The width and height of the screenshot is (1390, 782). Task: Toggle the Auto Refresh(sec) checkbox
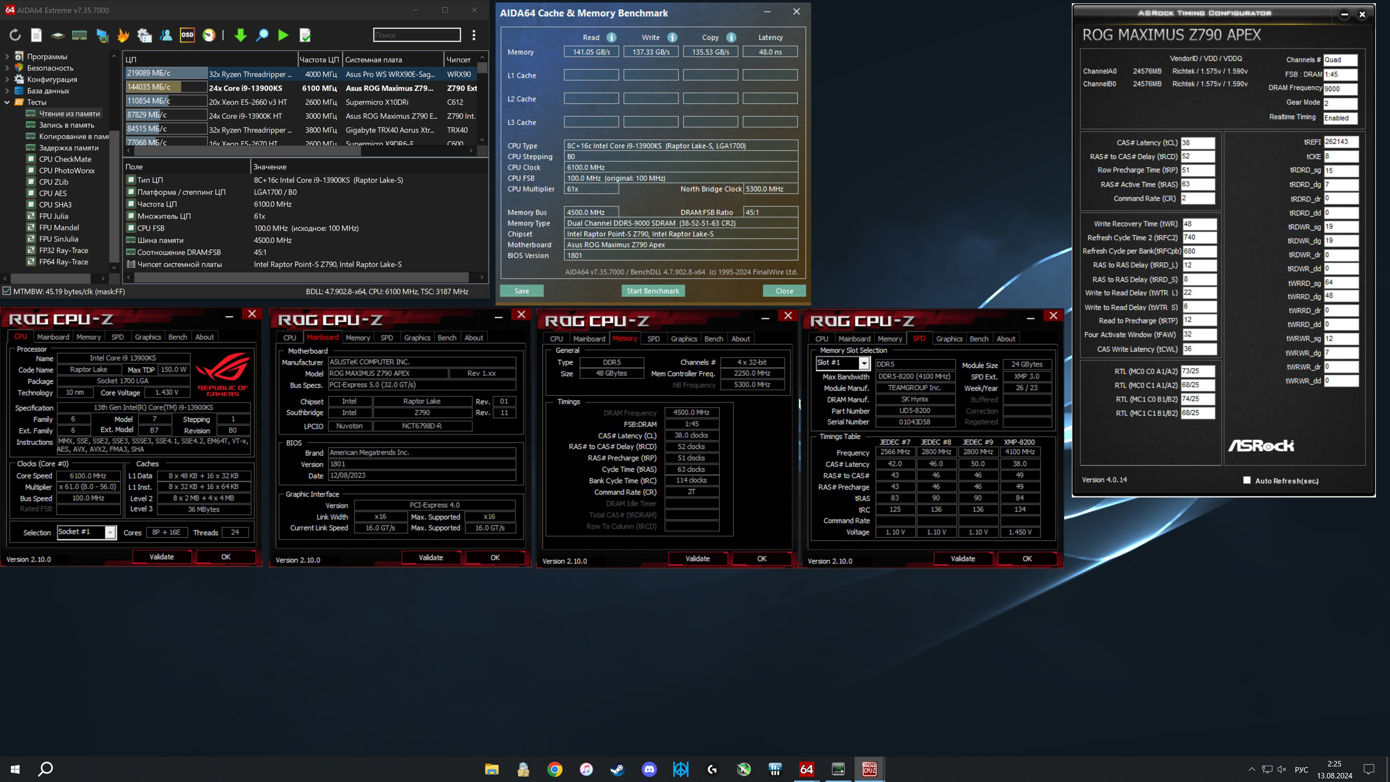tap(1247, 480)
